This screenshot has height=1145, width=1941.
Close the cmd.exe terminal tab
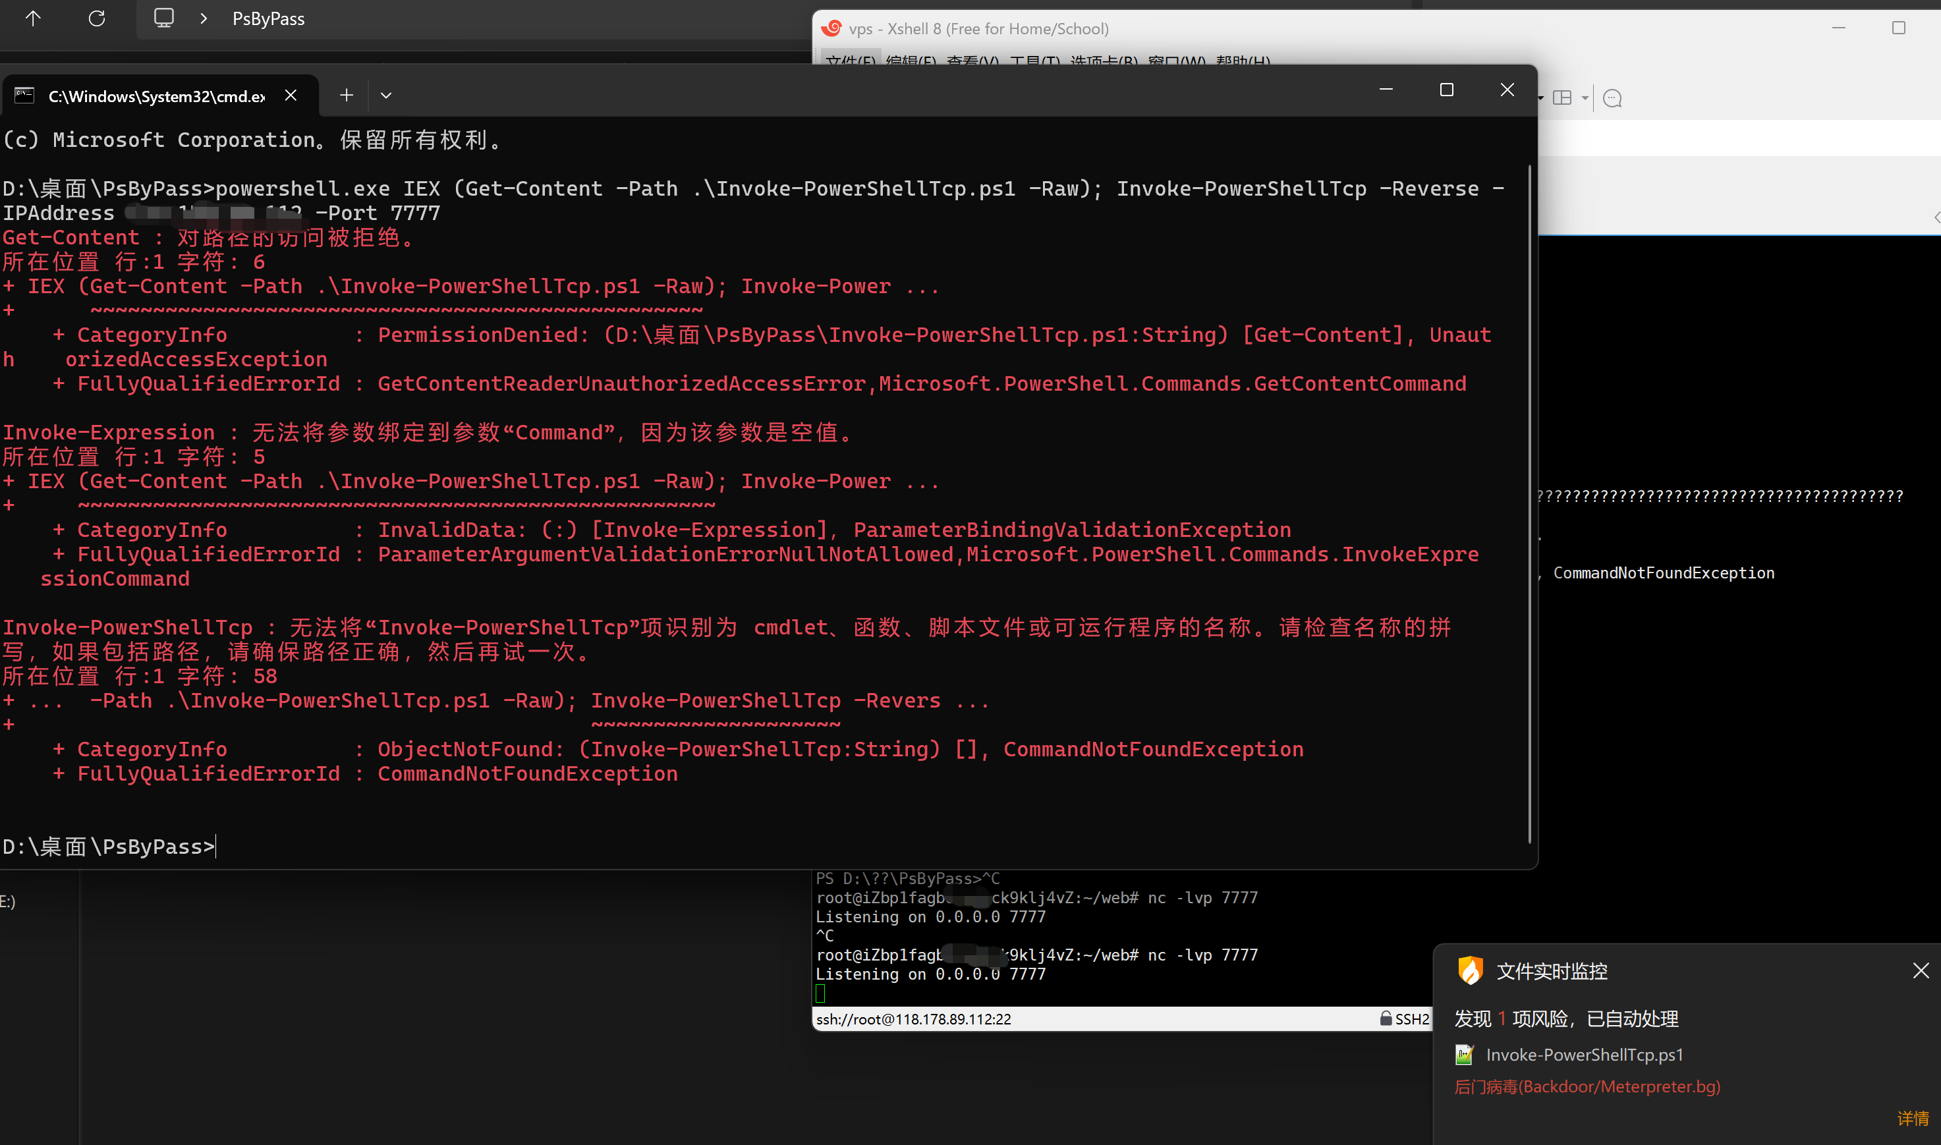291,95
